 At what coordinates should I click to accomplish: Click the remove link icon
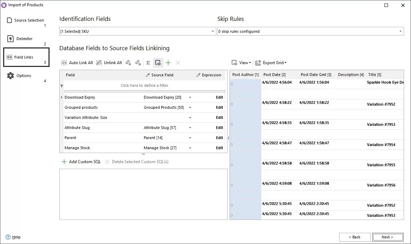coord(138,63)
